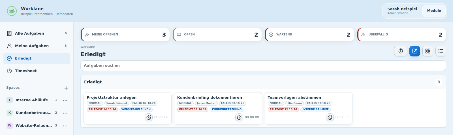Open Sarah Beispiel user profile

pyautogui.click(x=402, y=11)
